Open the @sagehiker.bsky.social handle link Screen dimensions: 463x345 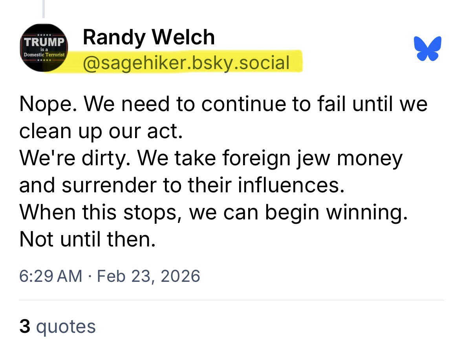coord(186,62)
